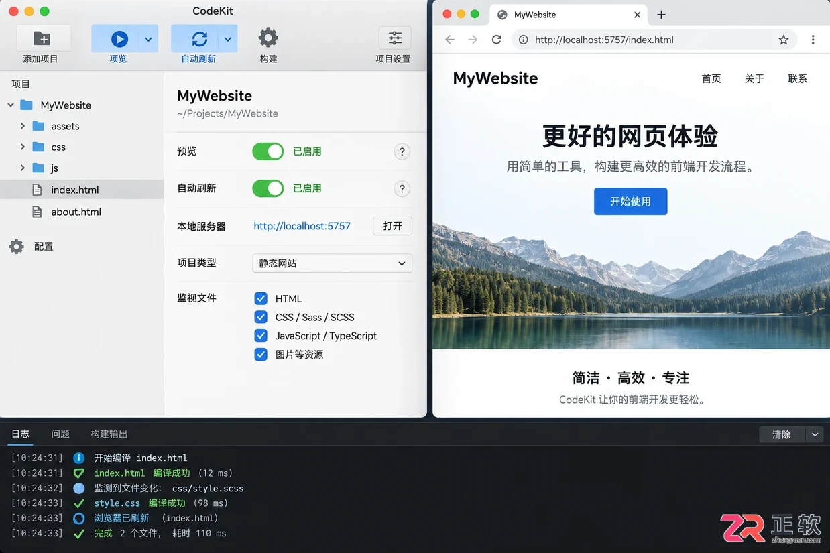Go forward in the browser window
The image size is (830, 553).
point(473,40)
